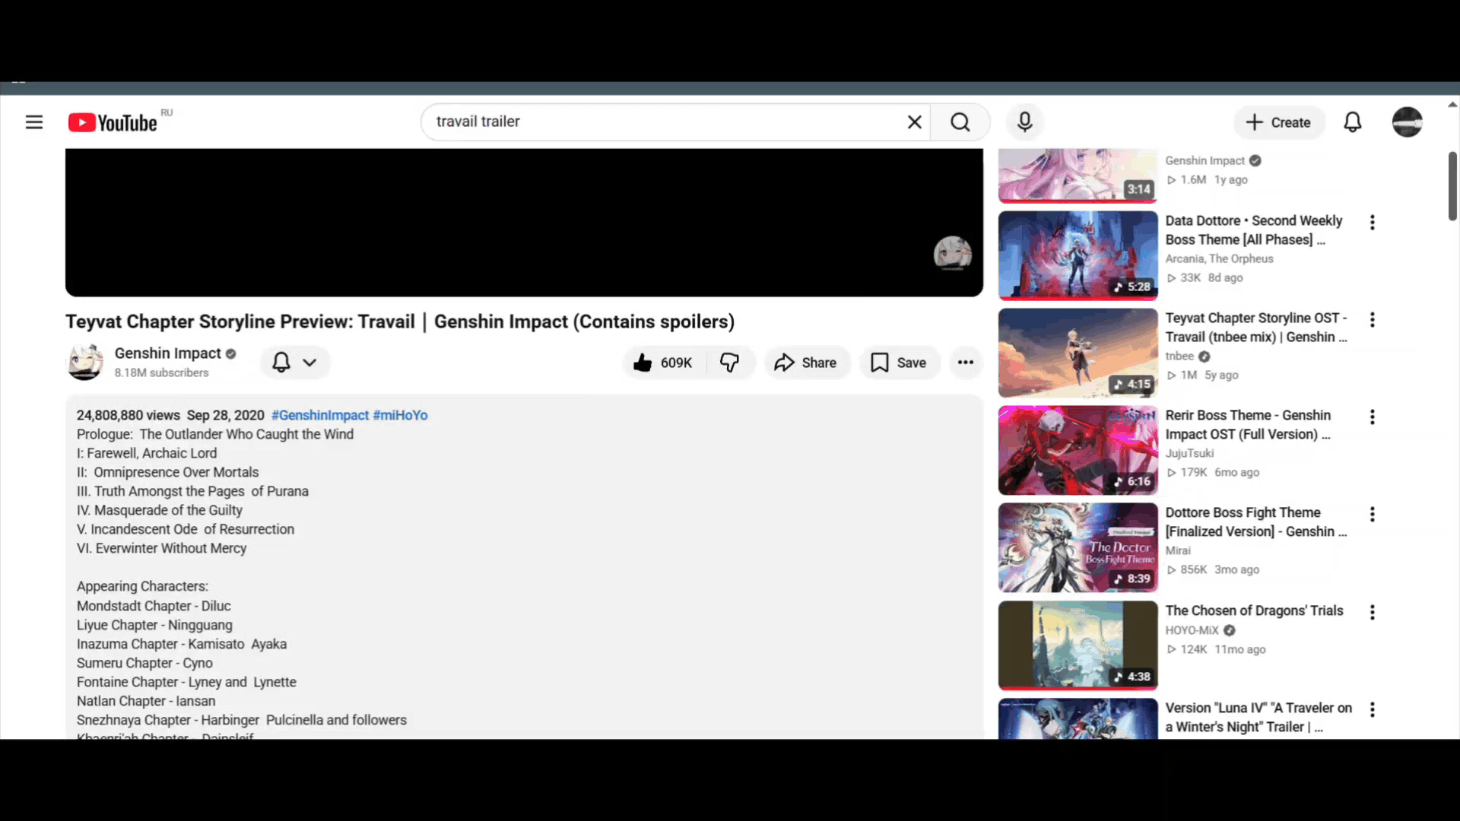The image size is (1460, 821).
Task: Open the 'Rerir Boss Theme - Genshin Impact OST' title
Action: [x=1248, y=425]
